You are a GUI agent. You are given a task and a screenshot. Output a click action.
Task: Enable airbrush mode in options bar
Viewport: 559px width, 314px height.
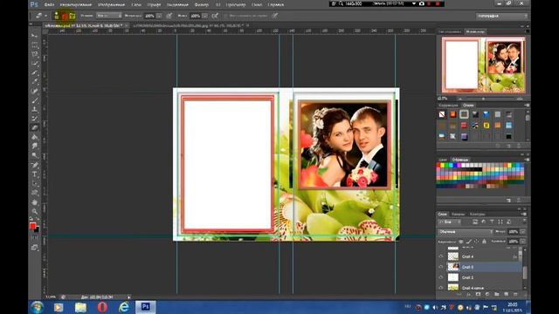(x=215, y=16)
